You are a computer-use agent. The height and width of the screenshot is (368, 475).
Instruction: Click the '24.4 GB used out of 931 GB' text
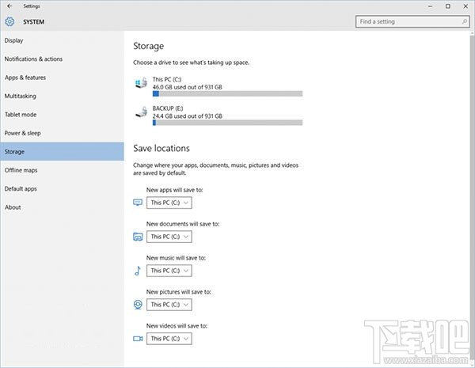[x=187, y=116]
